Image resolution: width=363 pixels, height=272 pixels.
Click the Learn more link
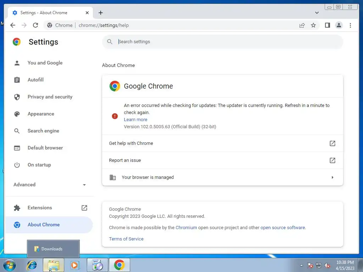[x=135, y=120]
